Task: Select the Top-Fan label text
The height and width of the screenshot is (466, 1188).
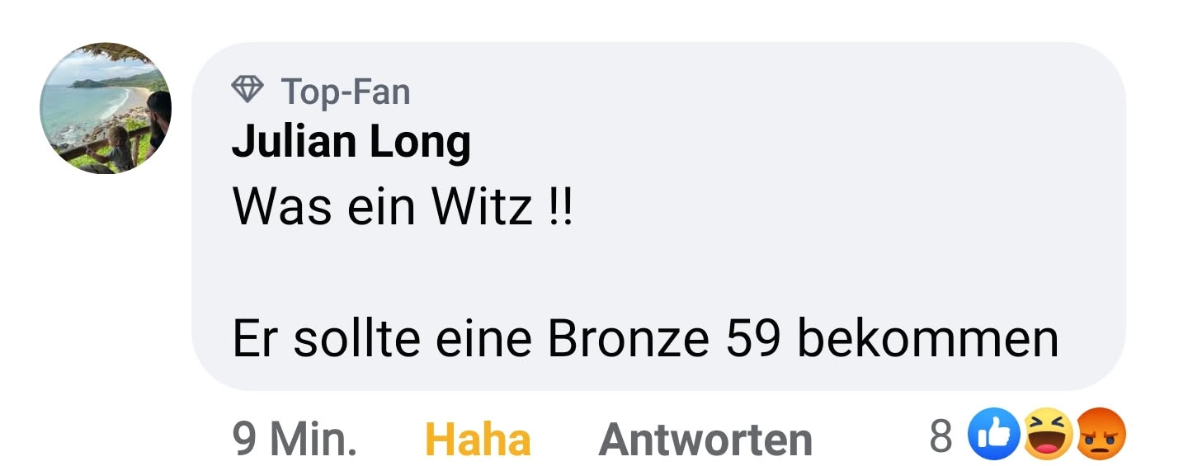Action: click(345, 91)
